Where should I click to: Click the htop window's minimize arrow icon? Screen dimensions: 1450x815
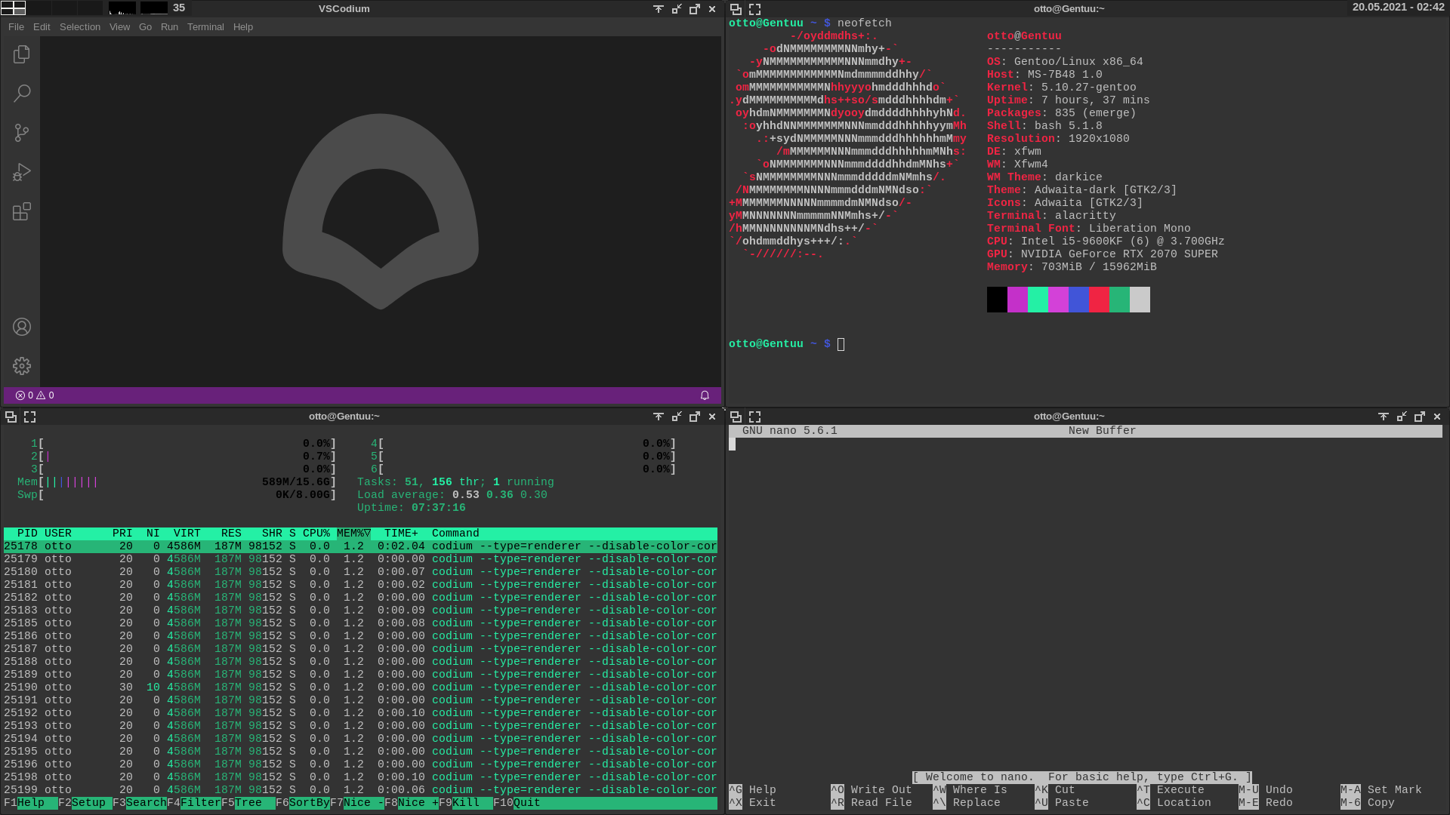[677, 417]
